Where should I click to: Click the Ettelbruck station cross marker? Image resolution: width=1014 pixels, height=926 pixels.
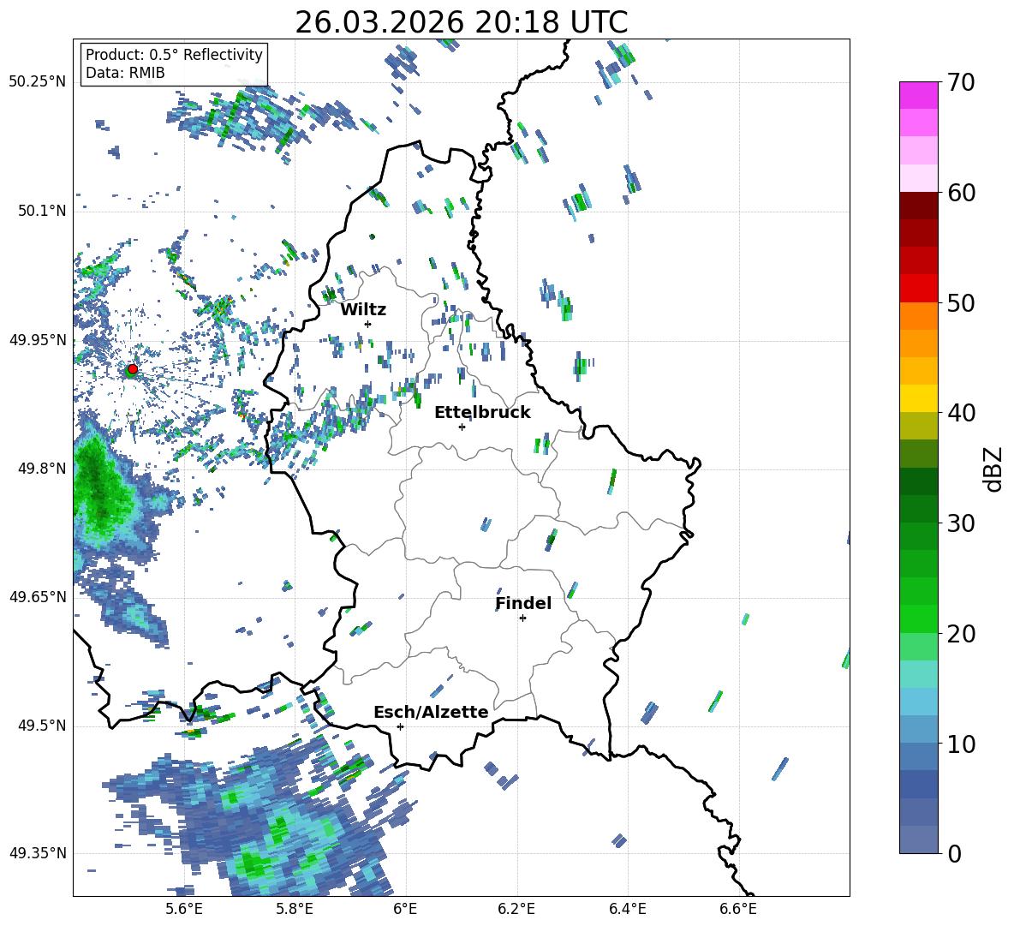click(462, 427)
